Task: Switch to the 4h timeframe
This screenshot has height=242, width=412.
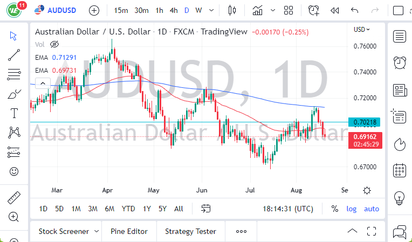Action: (x=173, y=10)
